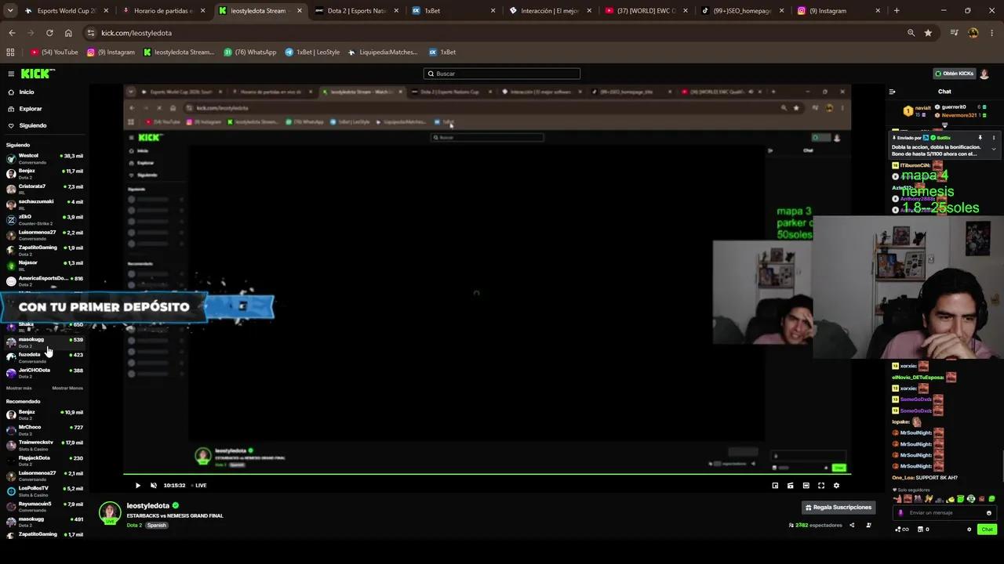The width and height of the screenshot is (1004, 564).
Task: Open Trainwreckstv recommended channel
Action: coord(44,445)
